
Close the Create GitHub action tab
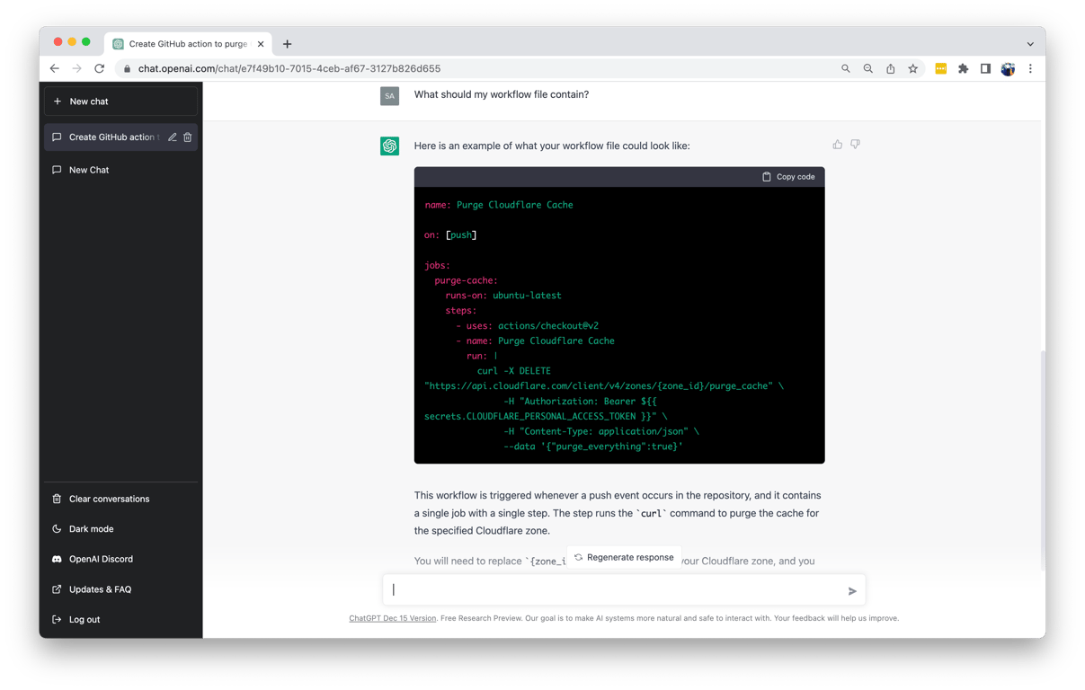[261, 44]
